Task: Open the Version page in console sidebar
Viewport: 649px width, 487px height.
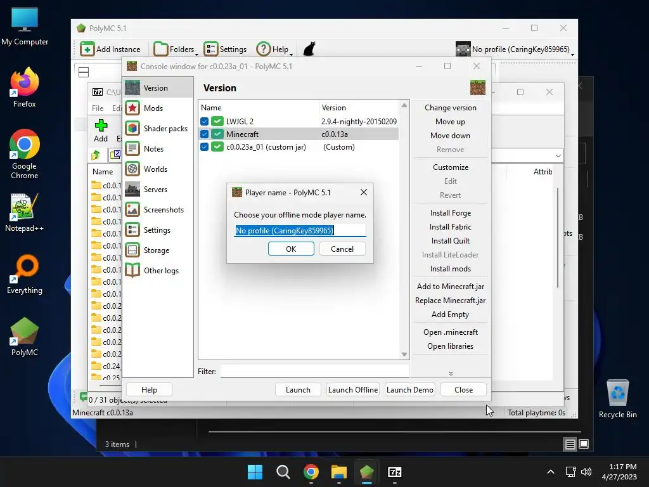Action: pyautogui.click(x=158, y=88)
